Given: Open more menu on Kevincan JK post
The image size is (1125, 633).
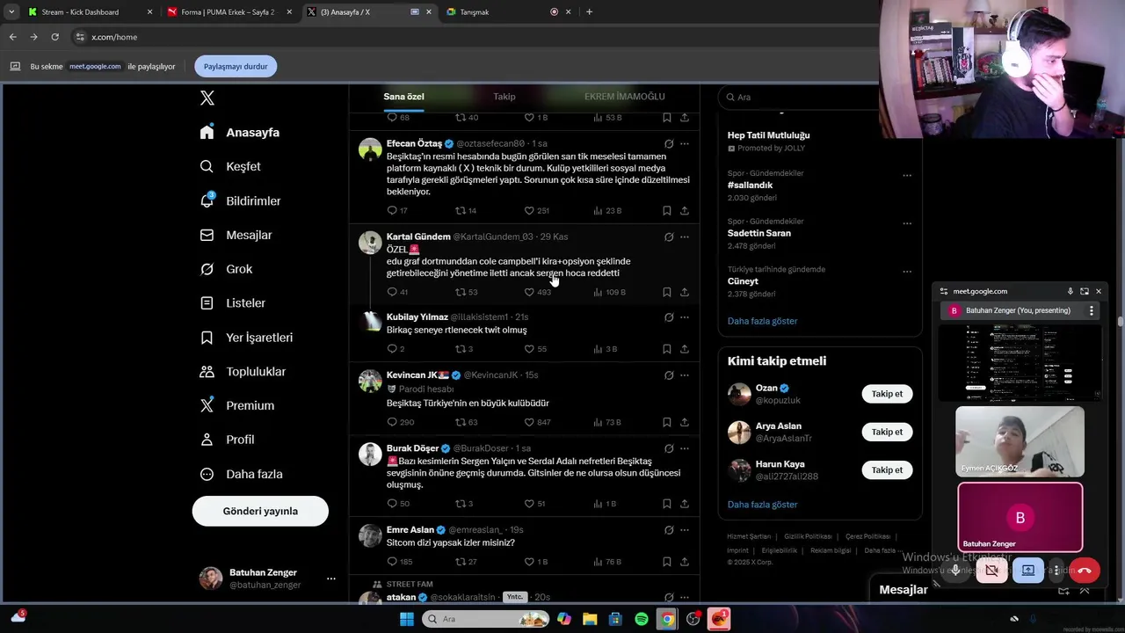Looking at the screenshot, I should (x=685, y=375).
